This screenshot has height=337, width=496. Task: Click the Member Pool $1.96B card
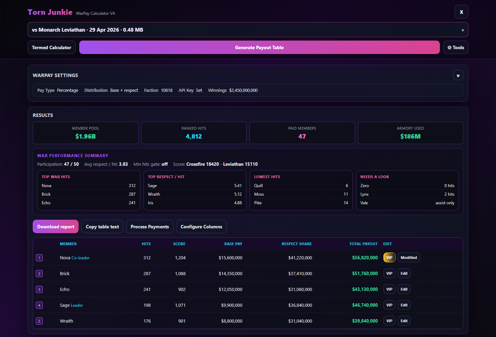coord(85,133)
